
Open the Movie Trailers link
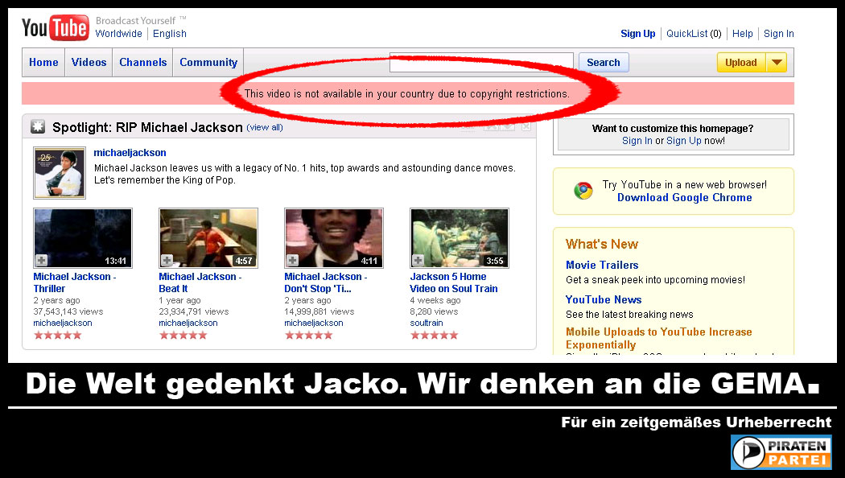pos(602,265)
